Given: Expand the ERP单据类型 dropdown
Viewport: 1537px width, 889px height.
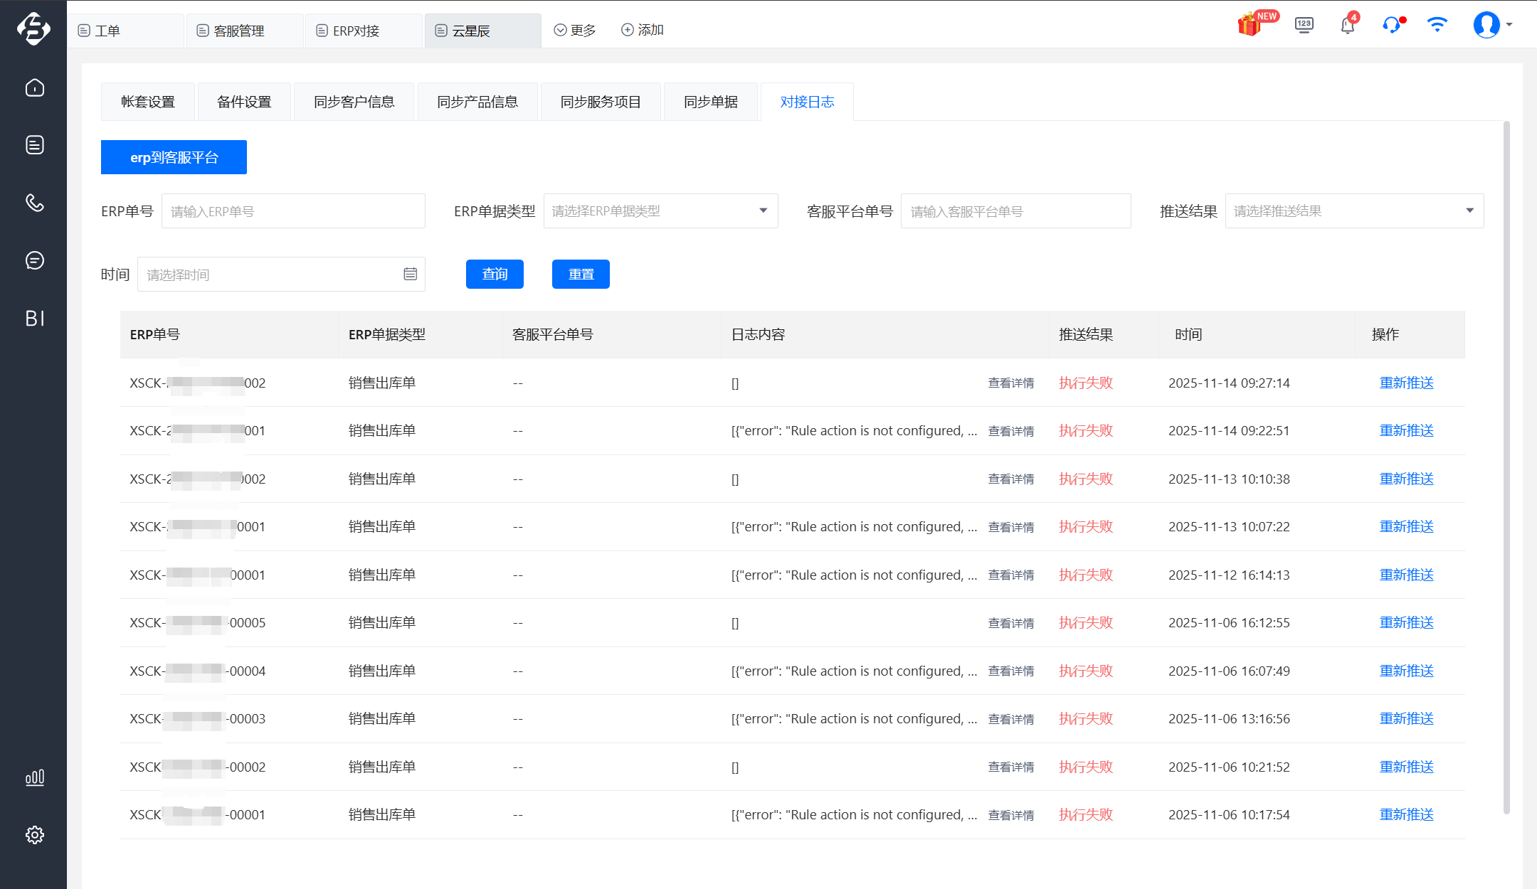Looking at the screenshot, I should (x=660, y=211).
